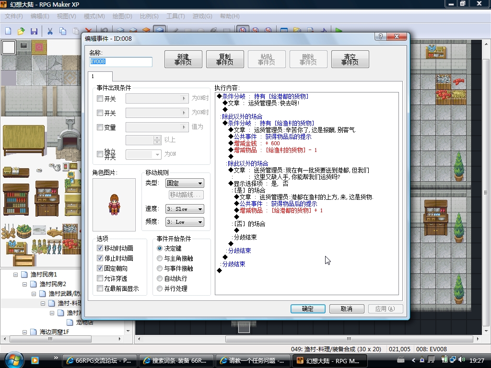
Task: Uncheck the 固定朝向 option
Action: pos(100,268)
